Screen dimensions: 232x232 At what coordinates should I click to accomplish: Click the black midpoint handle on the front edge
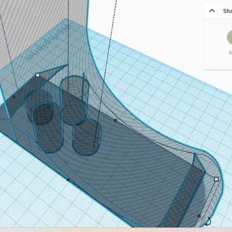tap(68, 180)
